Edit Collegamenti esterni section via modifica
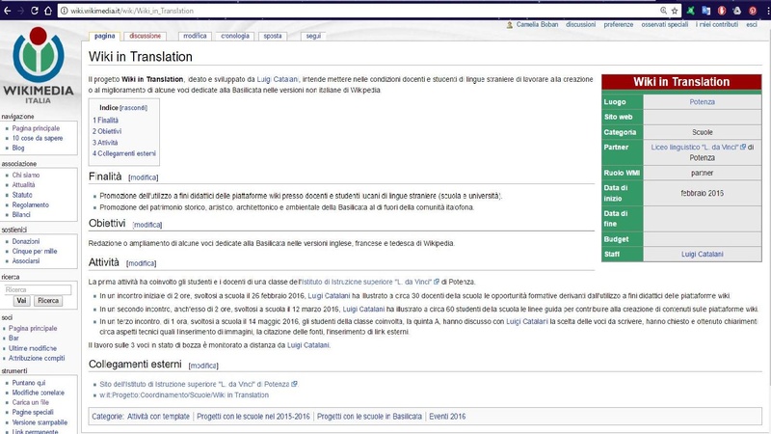Image resolution: width=771 pixels, height=434 pixels. pos(203,366)
